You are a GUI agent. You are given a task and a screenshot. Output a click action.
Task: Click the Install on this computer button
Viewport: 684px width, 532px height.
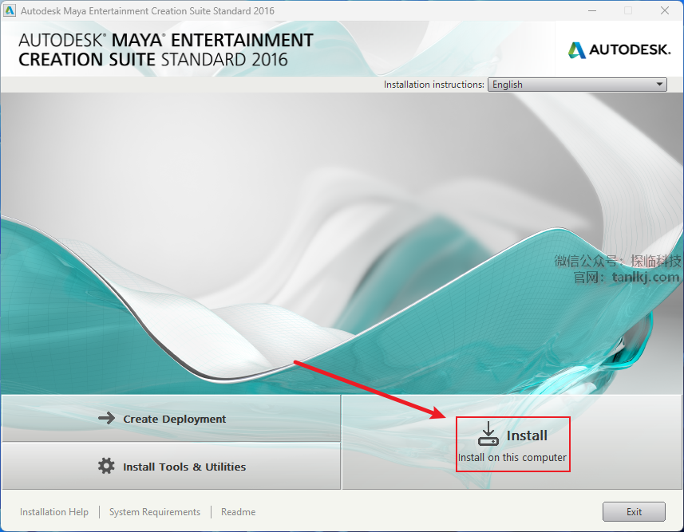[512, 443]
